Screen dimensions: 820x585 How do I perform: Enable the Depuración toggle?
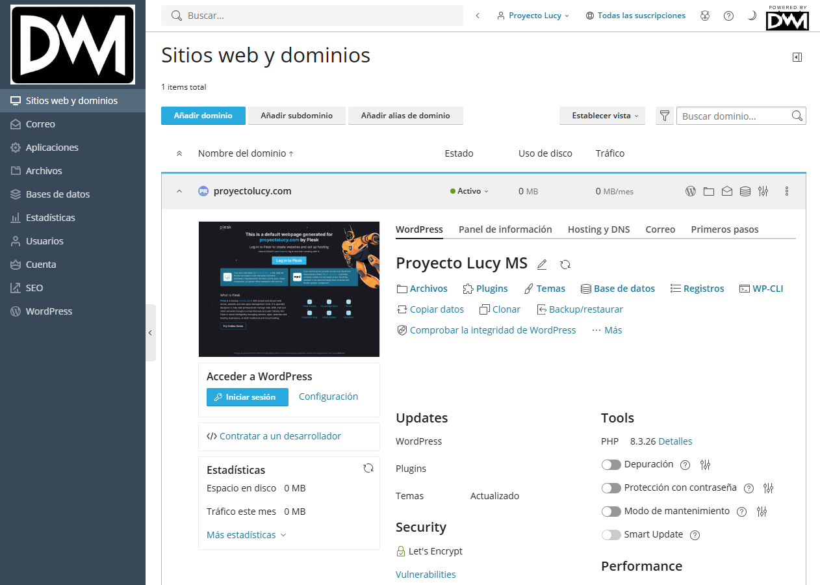(611, 465)
